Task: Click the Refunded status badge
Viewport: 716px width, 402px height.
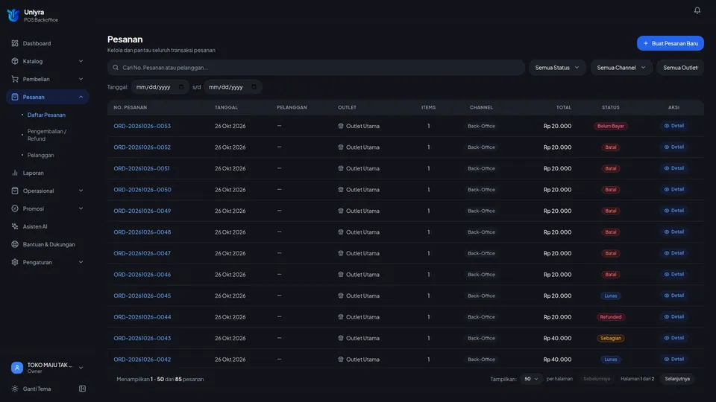Action: point(611,317)
